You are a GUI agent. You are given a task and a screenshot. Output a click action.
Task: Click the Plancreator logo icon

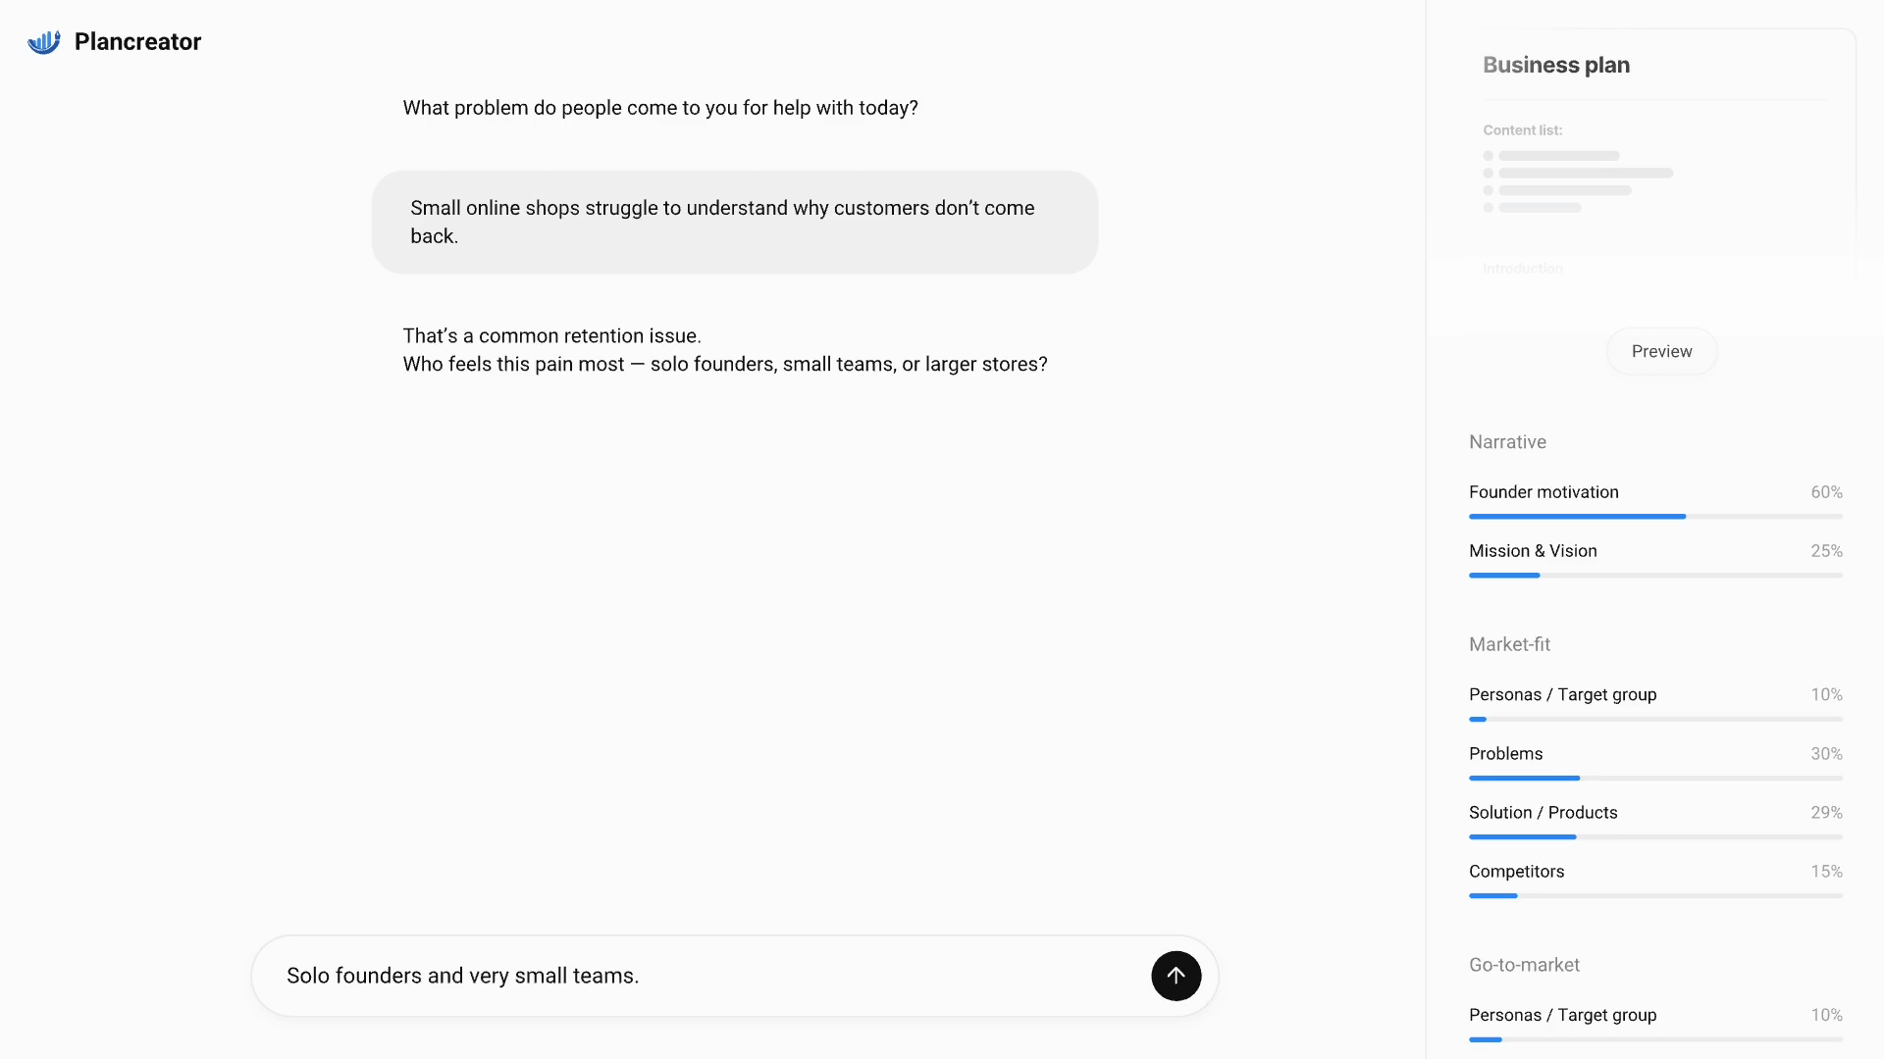tap(44, 42)
